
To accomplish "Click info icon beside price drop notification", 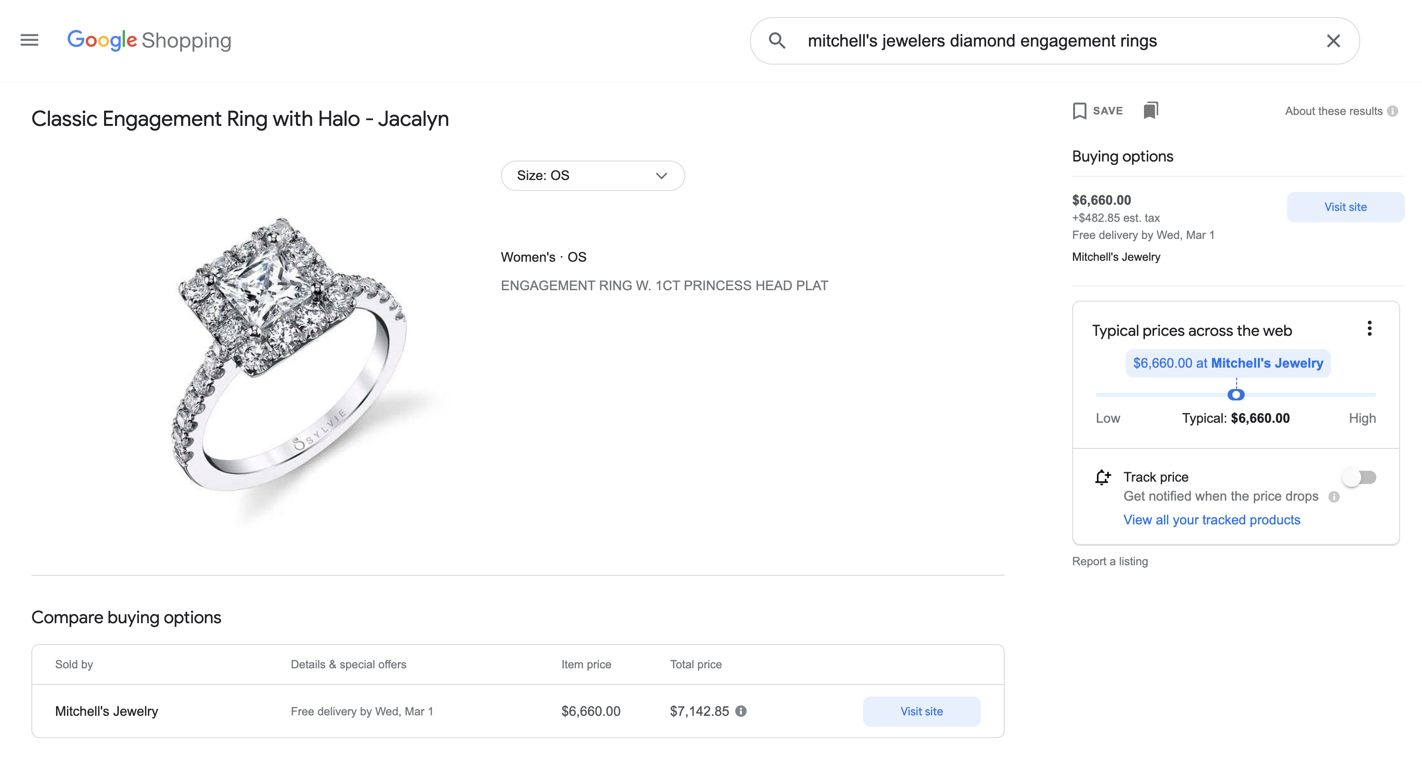I will click(x=1334, y=497).
